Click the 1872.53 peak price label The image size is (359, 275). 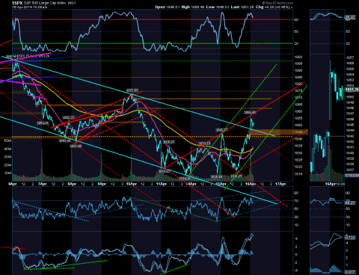pyautogui.click(x=132, y=90)
